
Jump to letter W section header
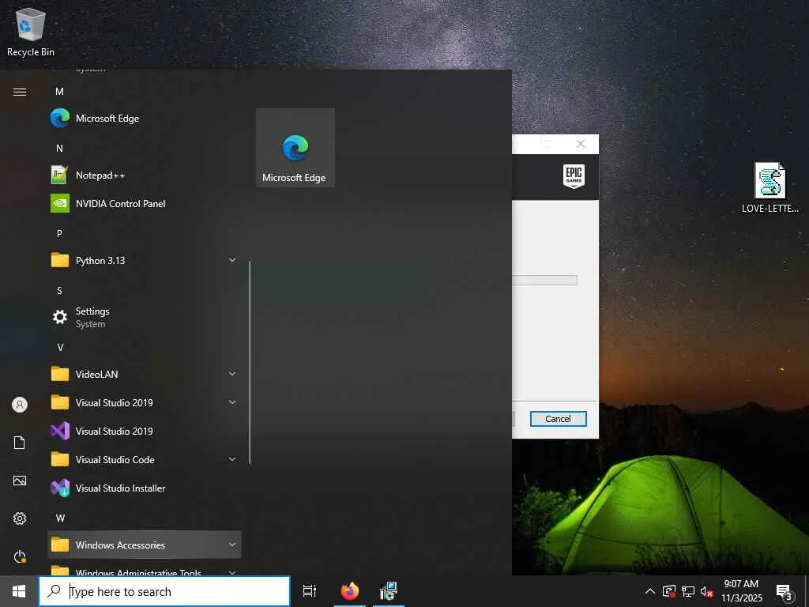point(60,518)
